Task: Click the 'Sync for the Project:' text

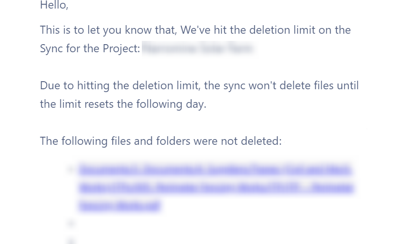Action: (90, 48)
